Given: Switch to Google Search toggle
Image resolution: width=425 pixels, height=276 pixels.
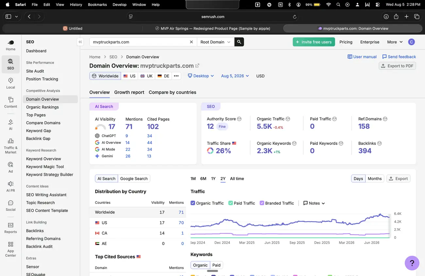Looking at the screenshot, I should pos(134,179).
